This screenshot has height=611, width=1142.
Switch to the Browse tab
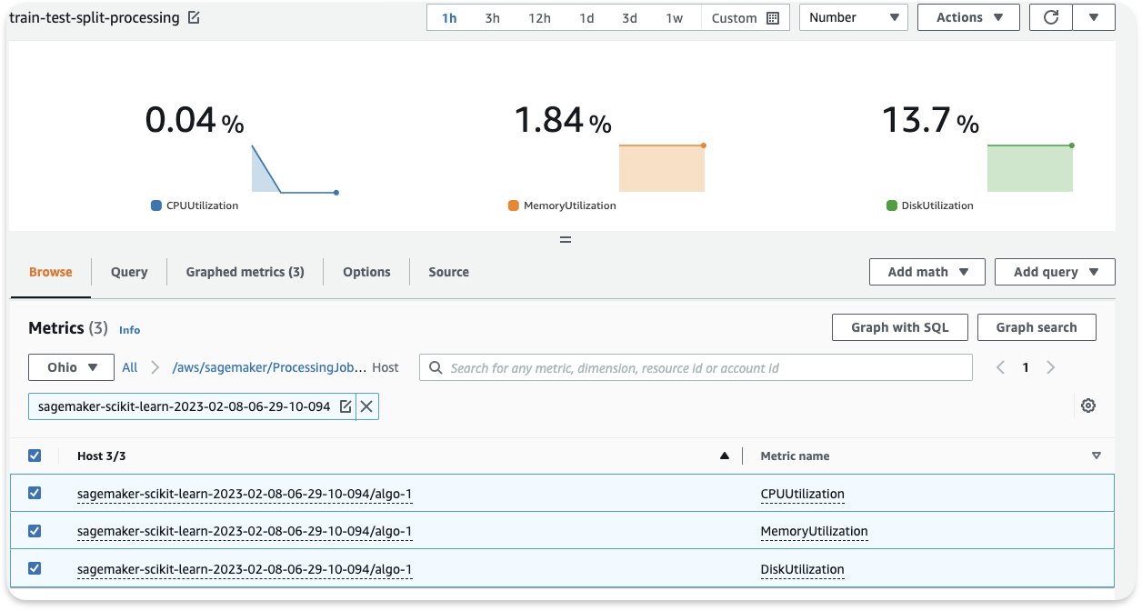click(x=51, y=272)
